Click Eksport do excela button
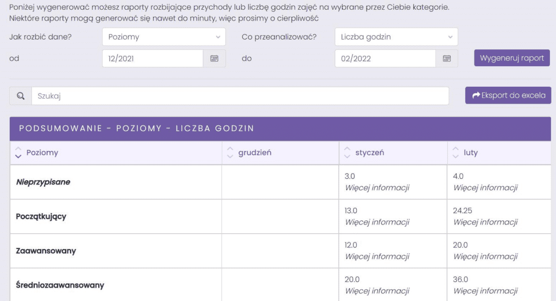The width and height of the screenshot is (556, 301). (x=508, y=95)
